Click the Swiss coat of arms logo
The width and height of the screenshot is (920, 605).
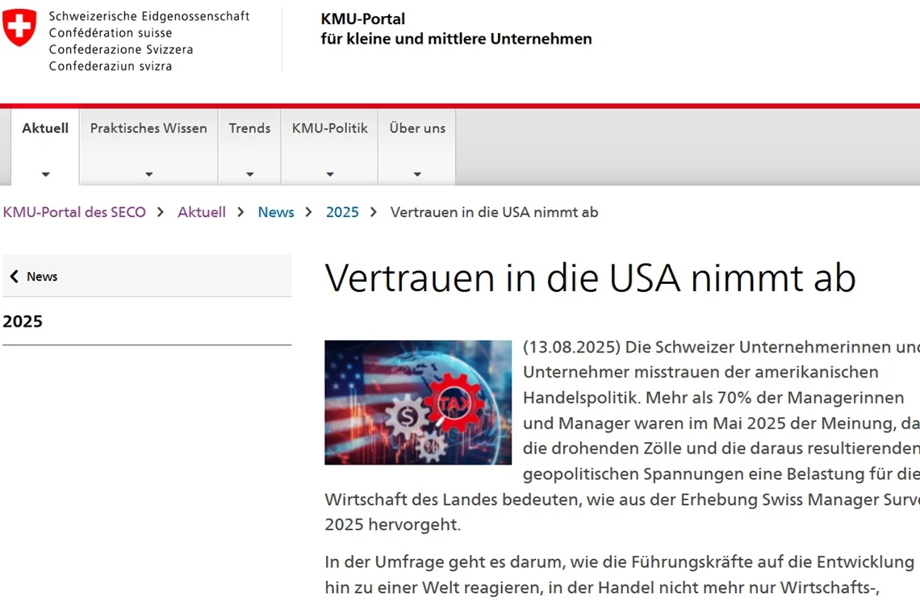pyautogui.click(x=19, y=27)
